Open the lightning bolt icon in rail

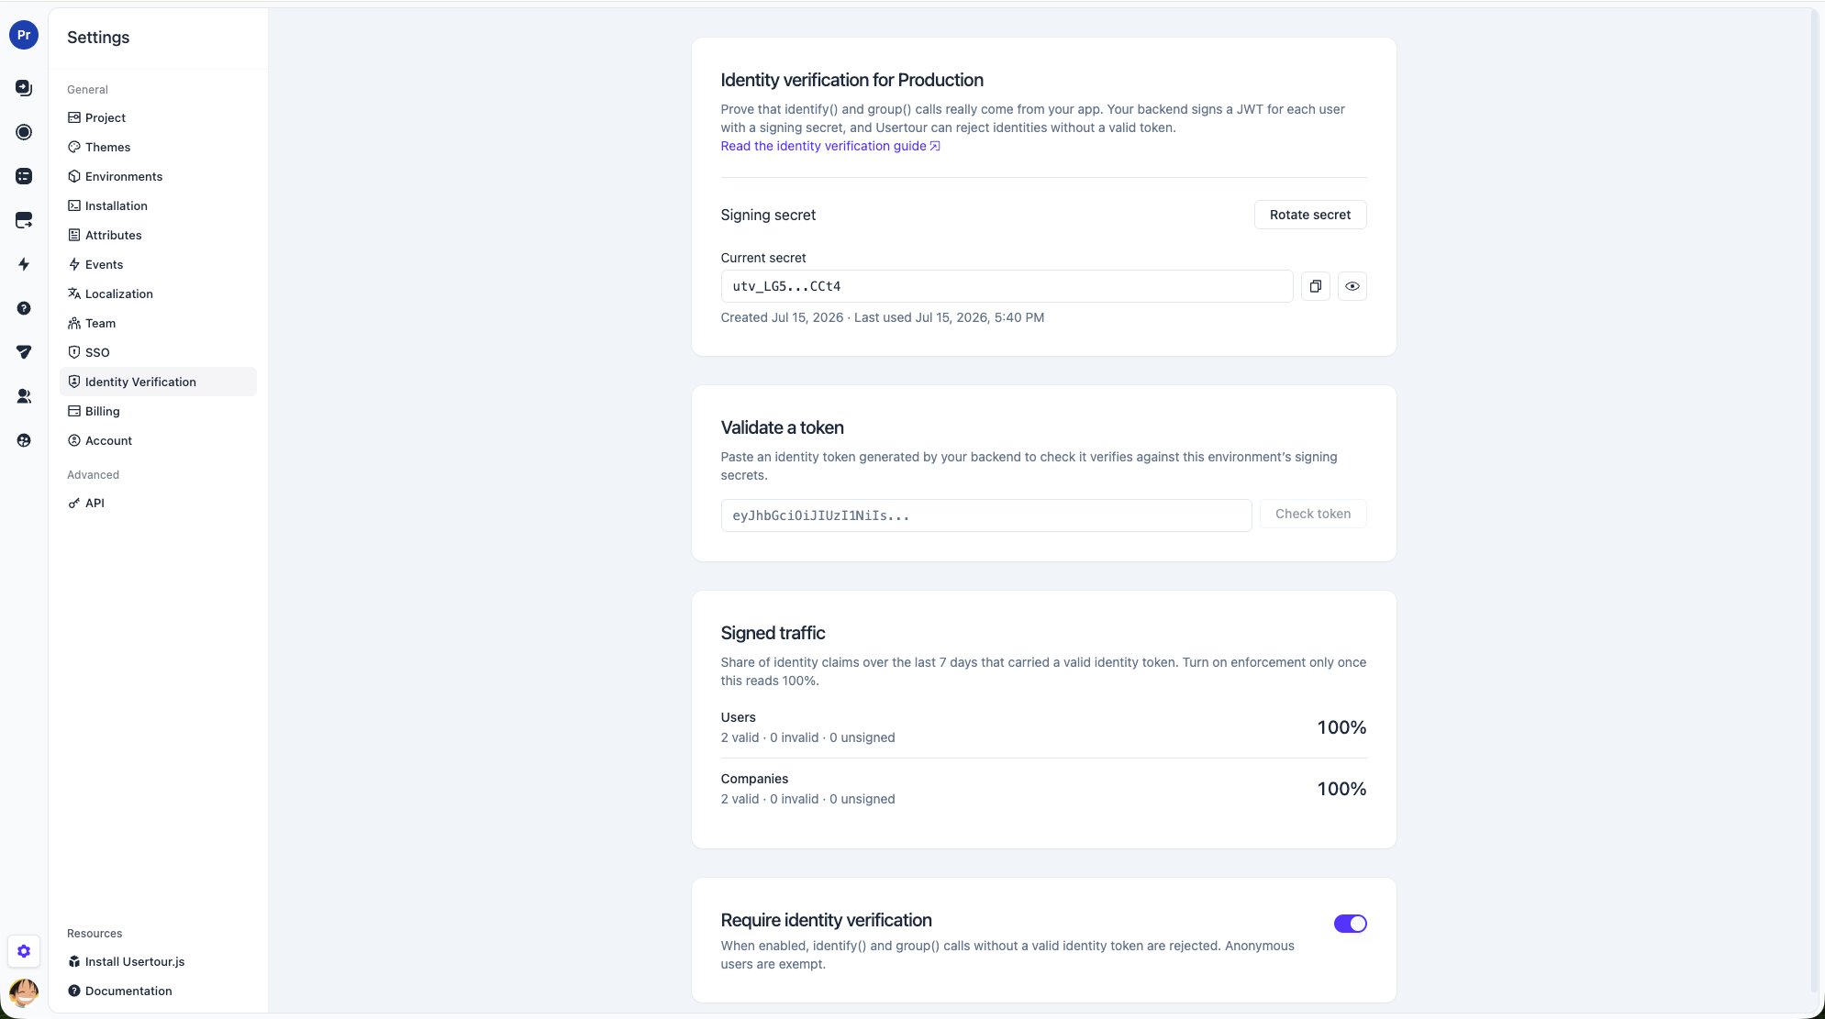(24, 264)
